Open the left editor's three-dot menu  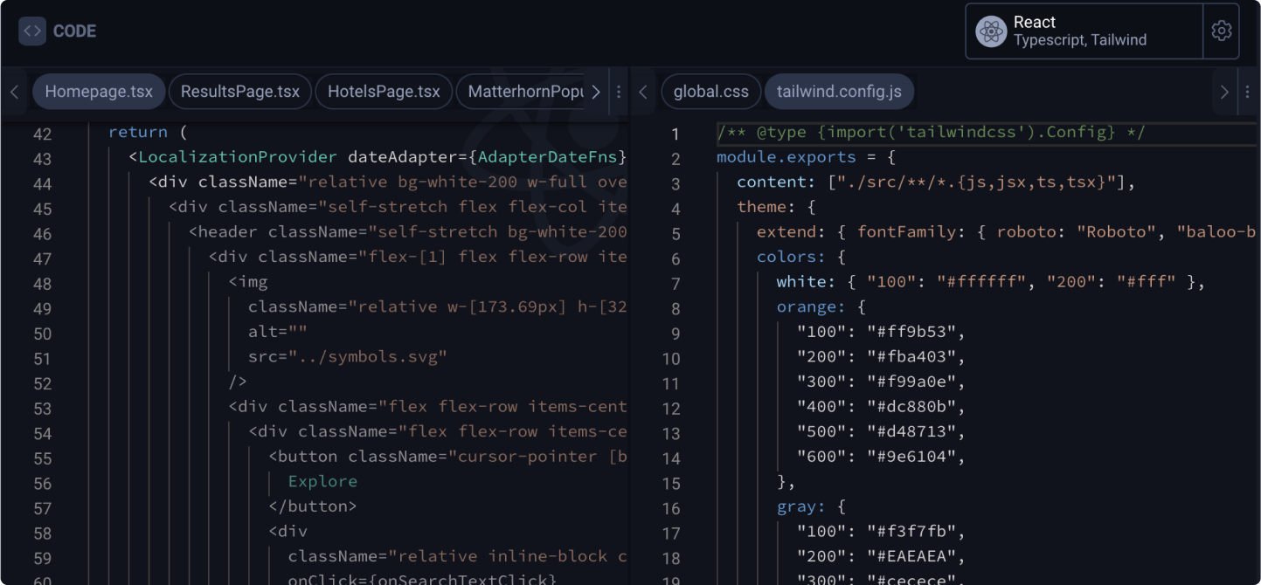(x=619, y=92)
